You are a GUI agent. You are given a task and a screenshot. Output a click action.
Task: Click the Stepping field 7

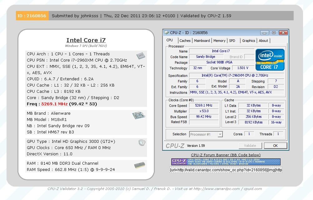tap(276, 81)
